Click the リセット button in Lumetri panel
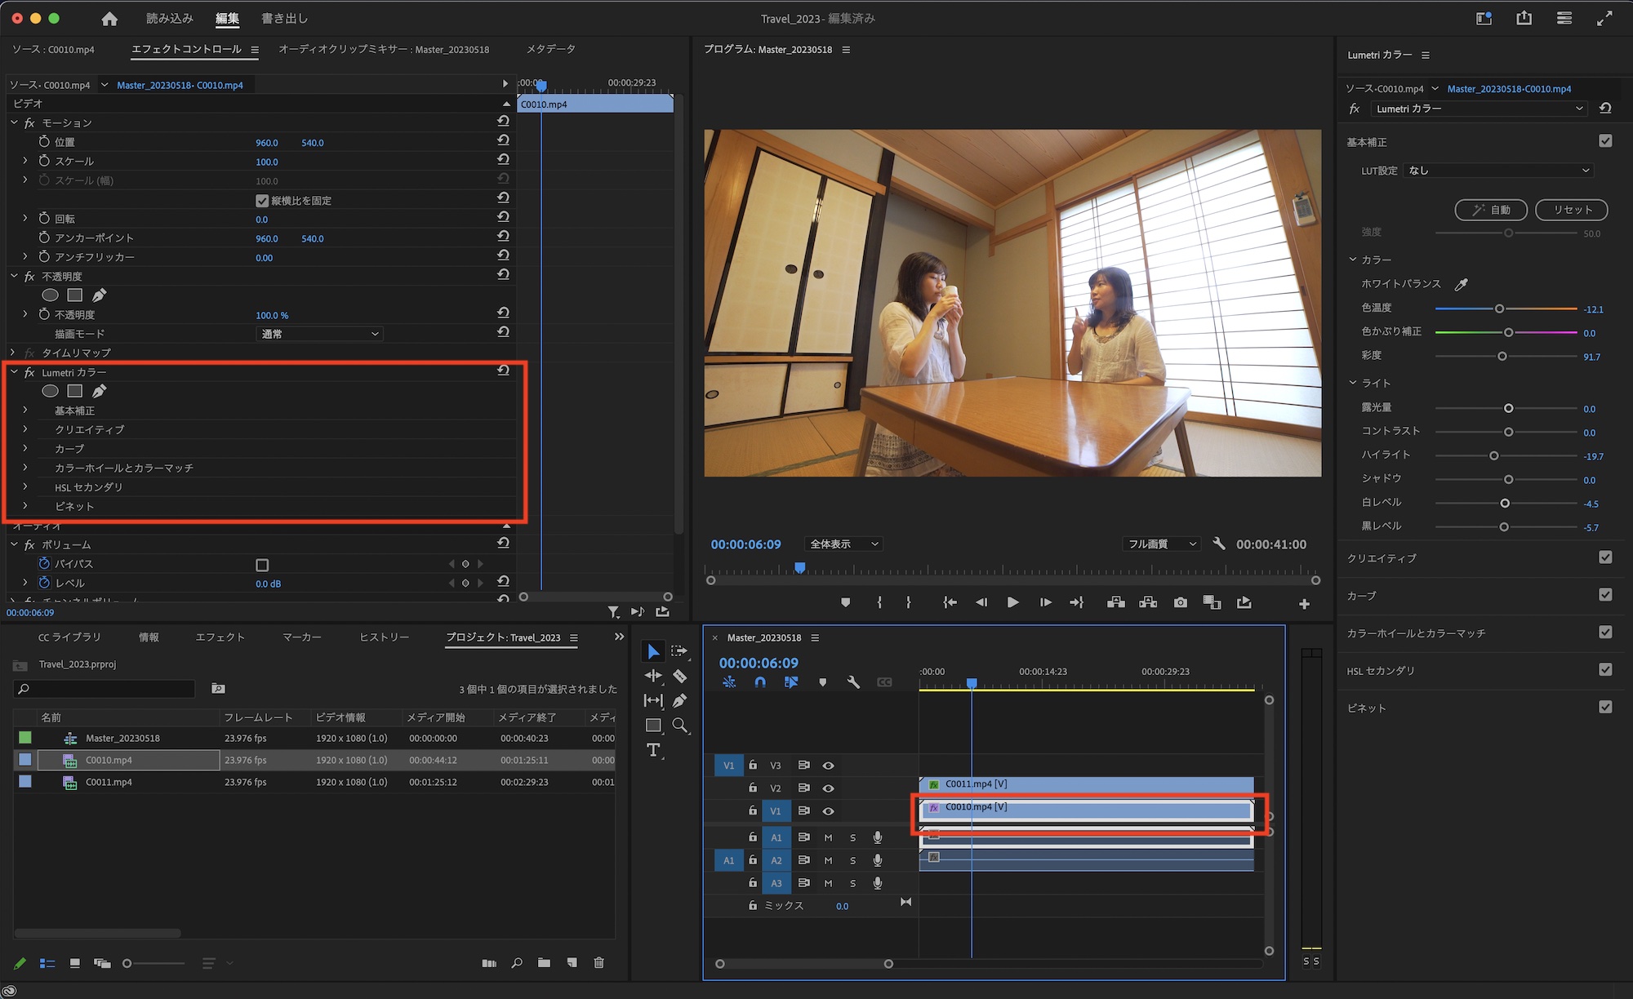 1572,210
